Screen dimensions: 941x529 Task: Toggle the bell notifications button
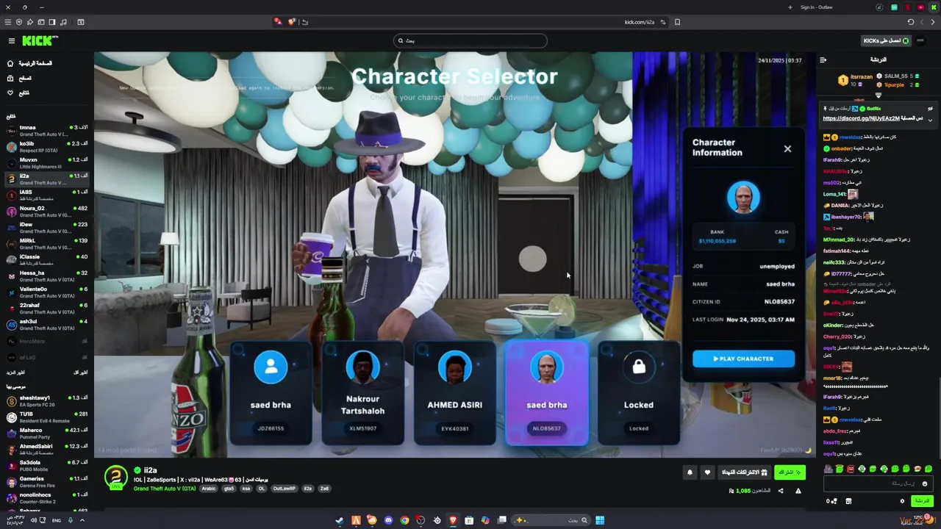coord(690,472)
